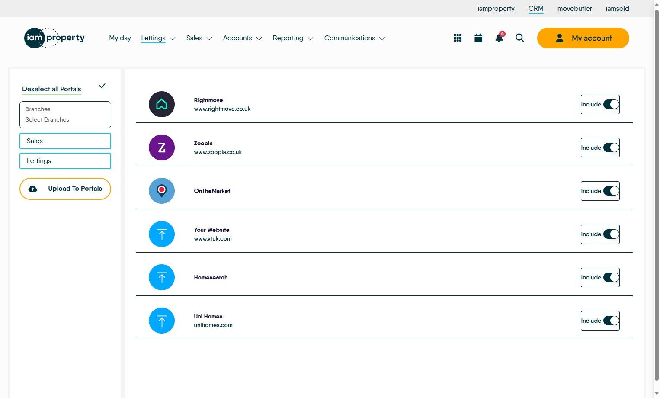Open the calendar icon
The height and width of the screenshot is (398, 660).
[478, 38]
